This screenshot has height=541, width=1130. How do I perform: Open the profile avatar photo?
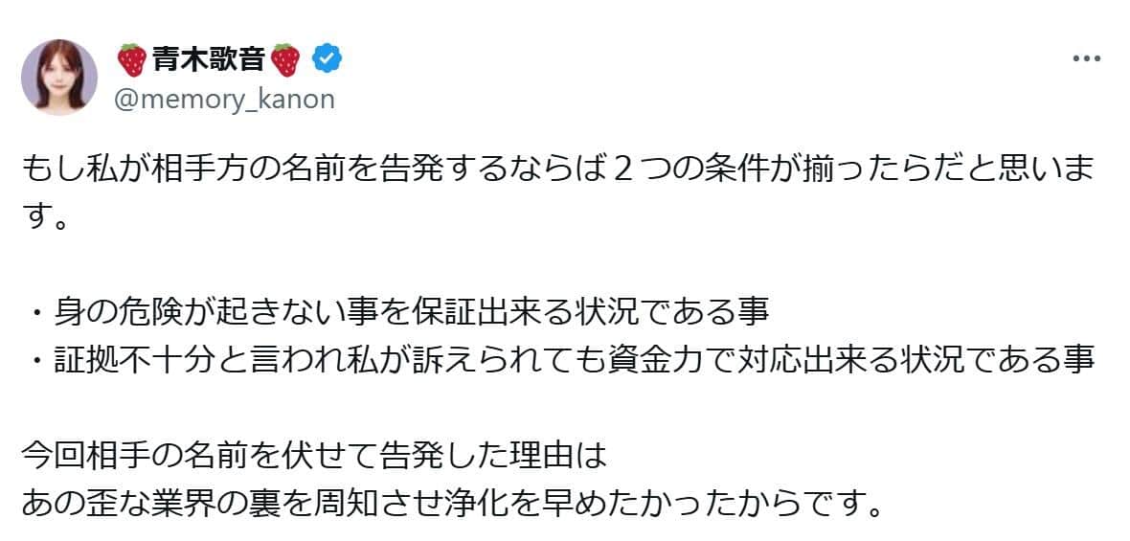(59, 77)
